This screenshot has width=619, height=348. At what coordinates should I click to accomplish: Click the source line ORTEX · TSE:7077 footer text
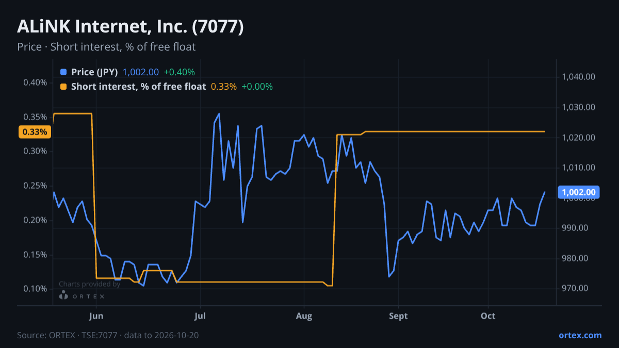(x=108, y=335)
